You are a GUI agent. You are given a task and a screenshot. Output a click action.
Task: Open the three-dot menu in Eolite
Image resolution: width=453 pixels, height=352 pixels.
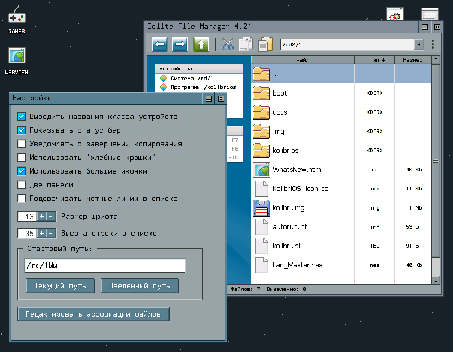432,44
